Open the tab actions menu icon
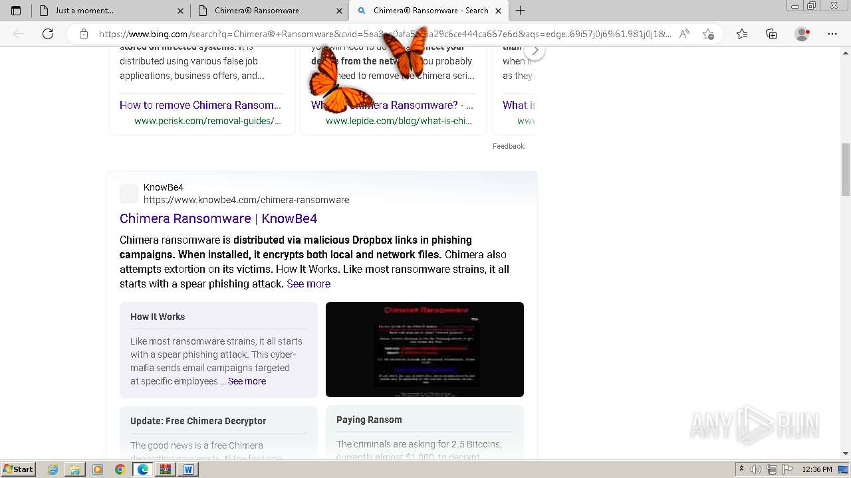The width and height of the screenshot is (851, 478). [x=16, y=11]
